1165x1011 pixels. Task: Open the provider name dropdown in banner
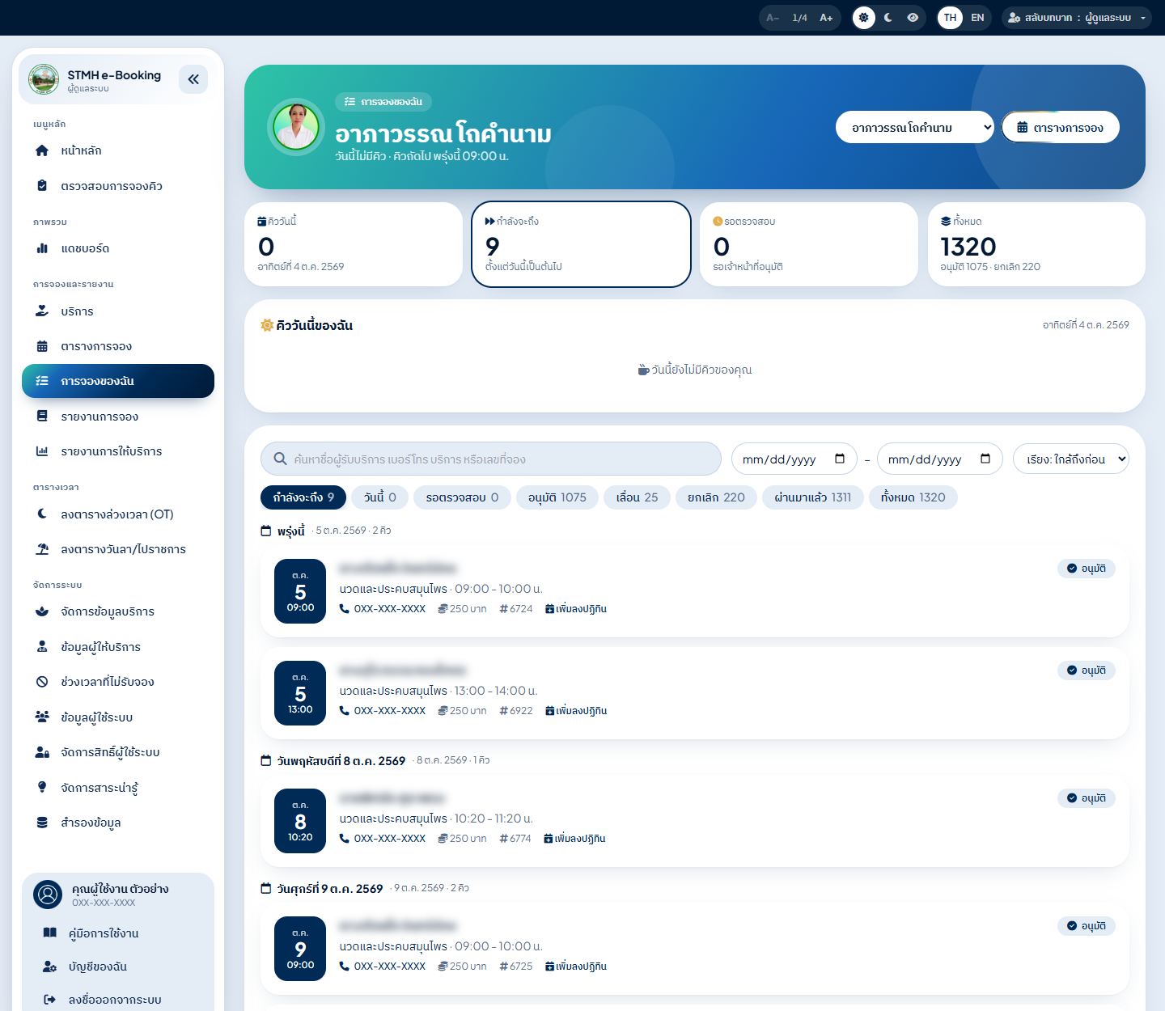(x=914, y=127)
